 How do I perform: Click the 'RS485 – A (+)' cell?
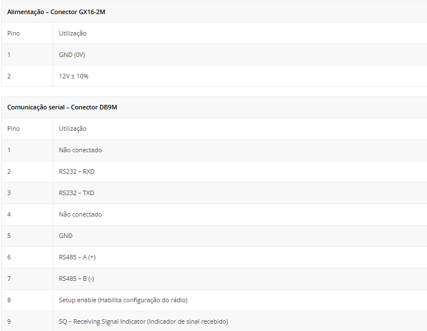(x=77, y=257)
